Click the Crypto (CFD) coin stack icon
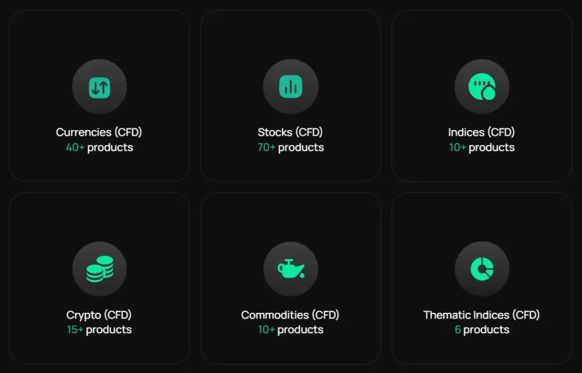Screen dimensions: 582x373 (x=99, y=269)
